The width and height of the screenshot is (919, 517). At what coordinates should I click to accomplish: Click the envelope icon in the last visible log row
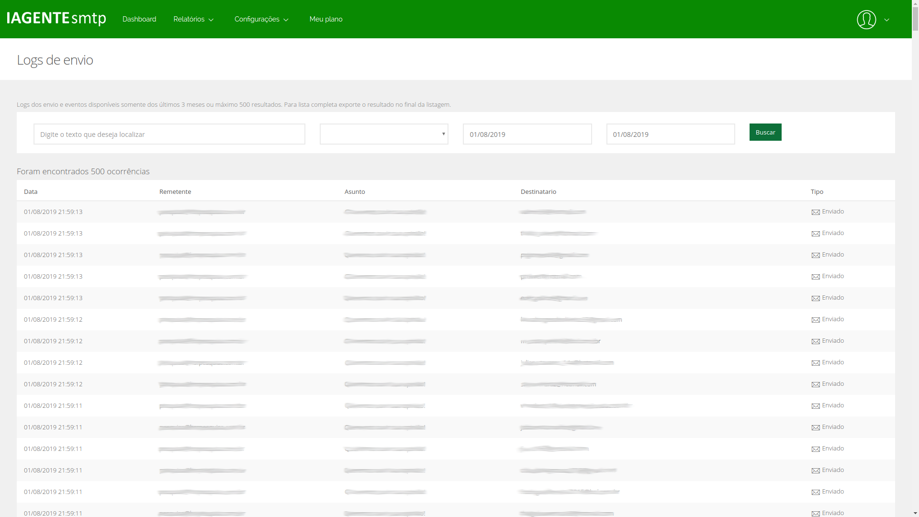(x=815, y=513)
